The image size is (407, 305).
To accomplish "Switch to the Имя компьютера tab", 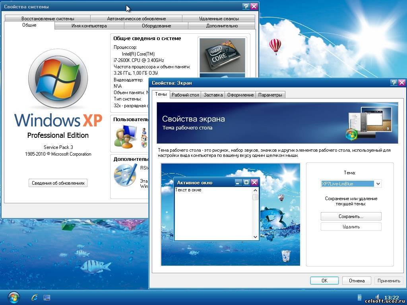I will coord(89,26).
